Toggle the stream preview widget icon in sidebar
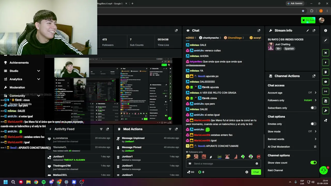The height and width of the screenshot is (186, 331). [x=326, y=53]
